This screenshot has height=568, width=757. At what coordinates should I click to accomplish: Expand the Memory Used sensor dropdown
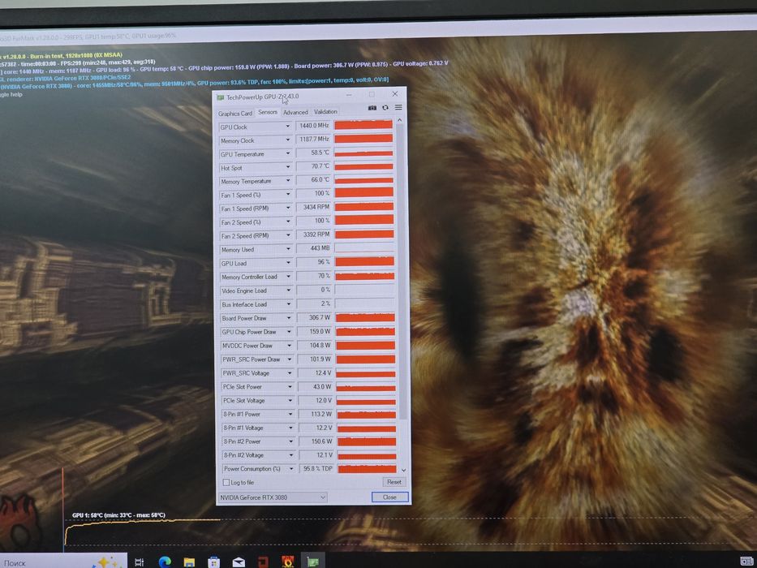point(289,249)
